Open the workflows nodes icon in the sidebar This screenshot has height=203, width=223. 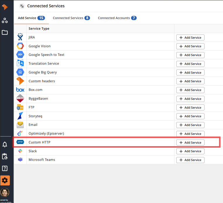tap(5, 21)
